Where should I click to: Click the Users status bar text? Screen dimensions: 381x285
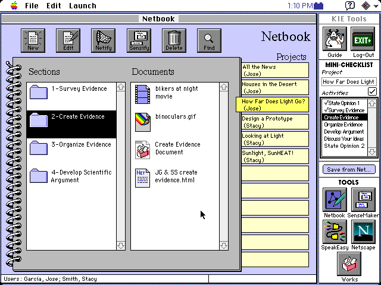(x=50, y=279)
